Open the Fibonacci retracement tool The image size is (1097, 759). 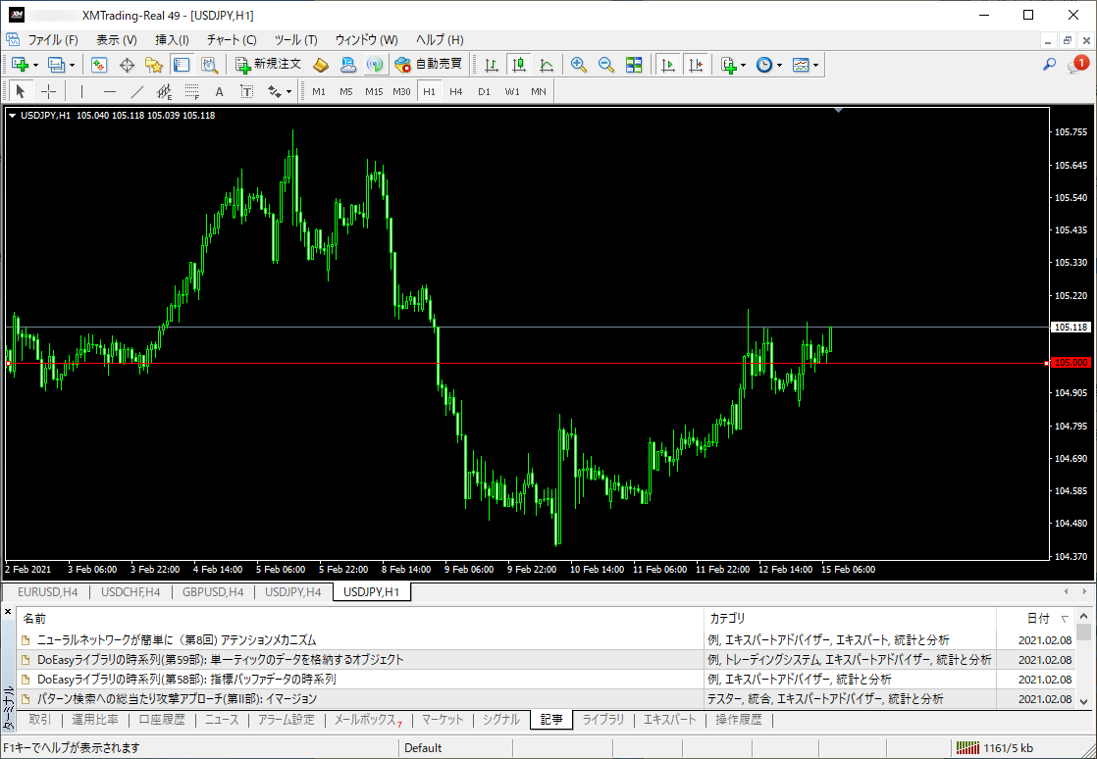point(191,91)
